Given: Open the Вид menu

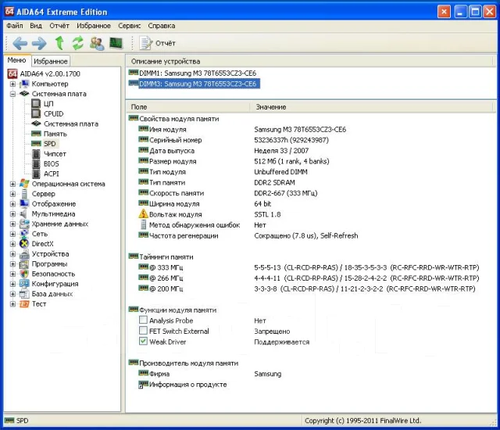Looking at the screenshot, I should pyautogui.click(x=36, y=26).
